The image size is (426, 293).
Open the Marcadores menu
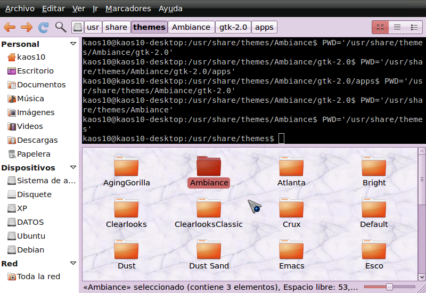pos(128,9)
